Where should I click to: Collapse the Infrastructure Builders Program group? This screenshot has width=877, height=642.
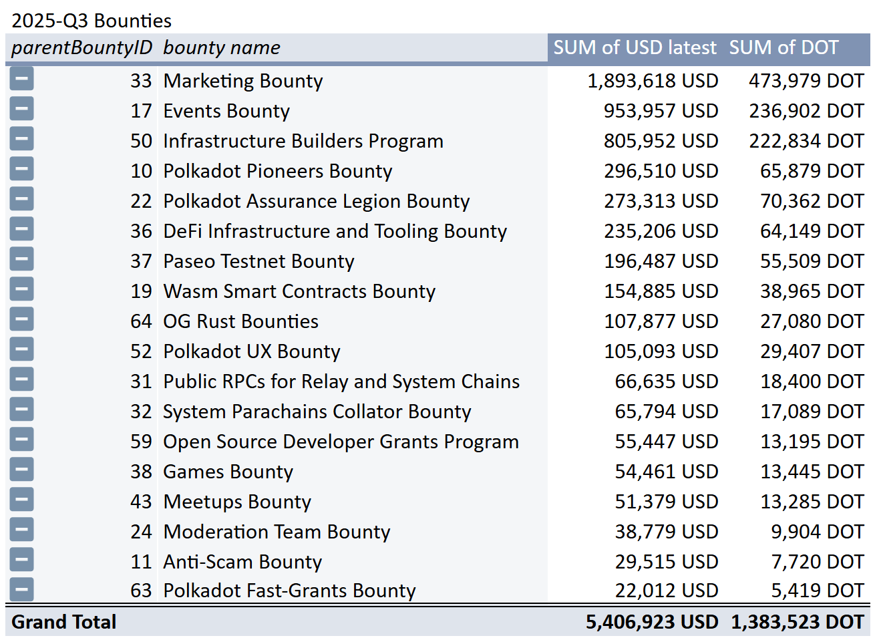coord(21,138)
